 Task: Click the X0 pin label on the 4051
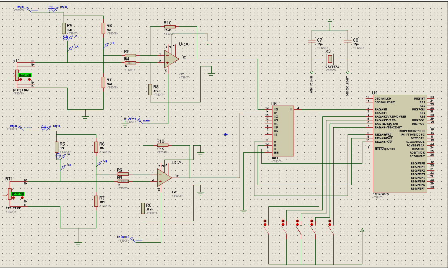point(276,110)
